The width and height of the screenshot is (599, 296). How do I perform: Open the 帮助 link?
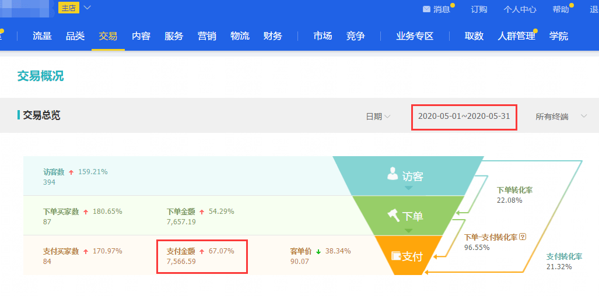click(x=561, y=9)
